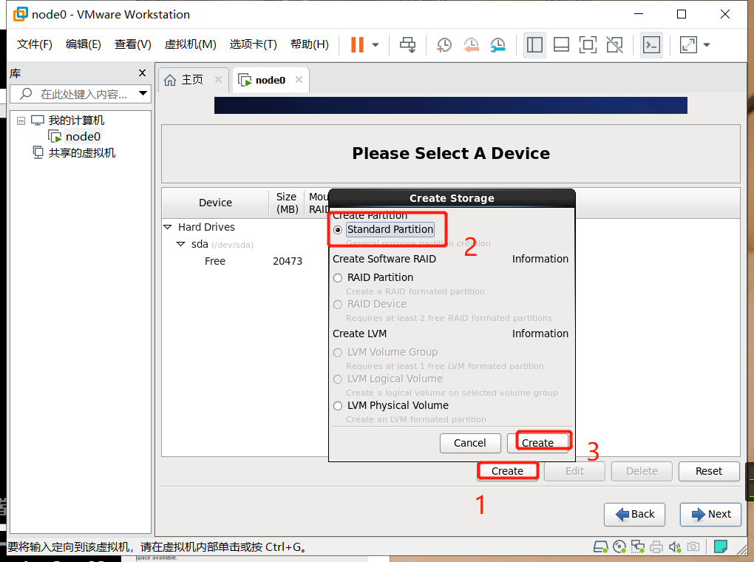The height and width of the screenshot is (562, 754).
Task: Collapse the 我的计算机 tree node
Action: [x=21, y=121]
